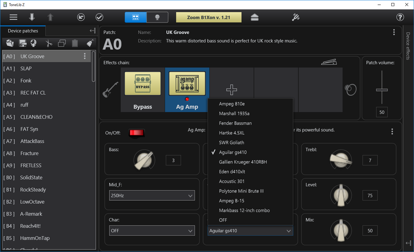Select the Device patches tab
The height and width of the screenshot is (252, 414).
(x=23, y=31)
